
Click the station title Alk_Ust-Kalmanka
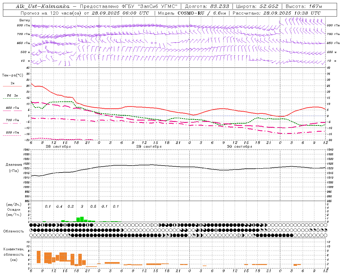pos(43,6)
